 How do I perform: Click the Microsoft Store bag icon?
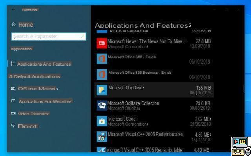pyautogui.click(x=102, y=121)
